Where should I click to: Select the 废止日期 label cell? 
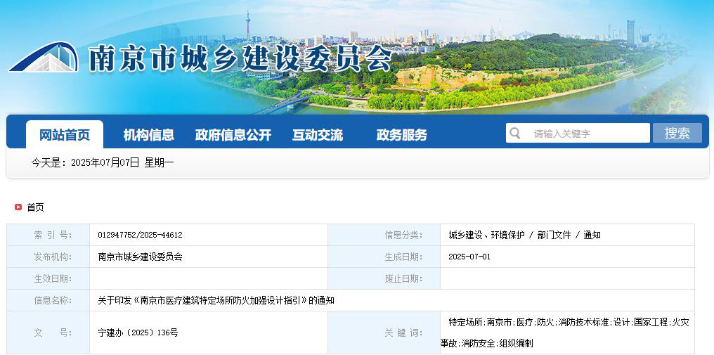(384, 278)
